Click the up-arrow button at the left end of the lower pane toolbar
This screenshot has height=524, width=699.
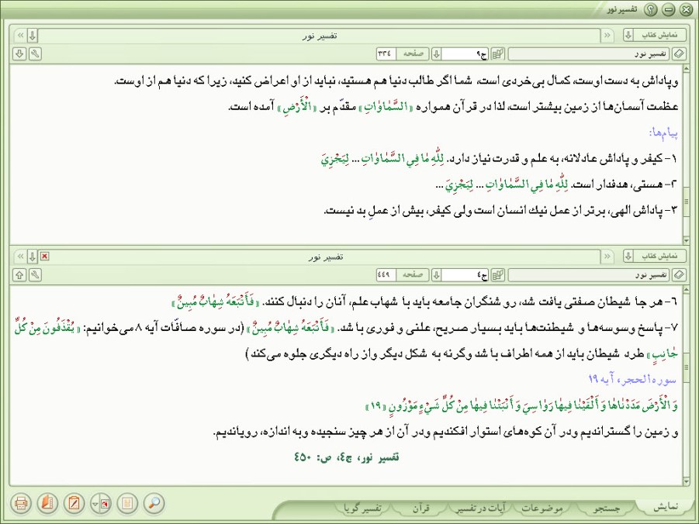click(19, 275)
